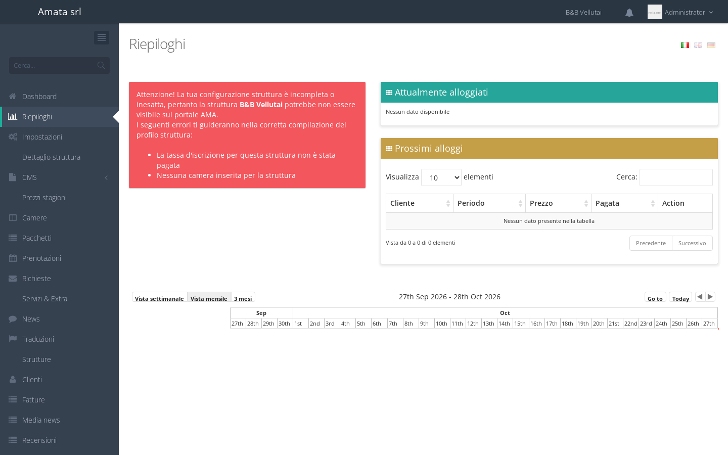
Task: Sort table by Pagata column
Action: click(x=625, y=203)
